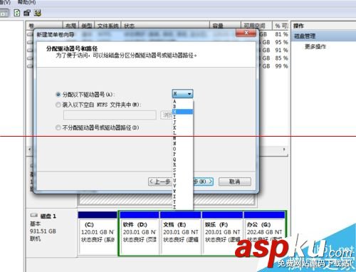Pick drive letter S in the dropdown list
This screenshot has height=272, width=356.
(x=182, y=169)
